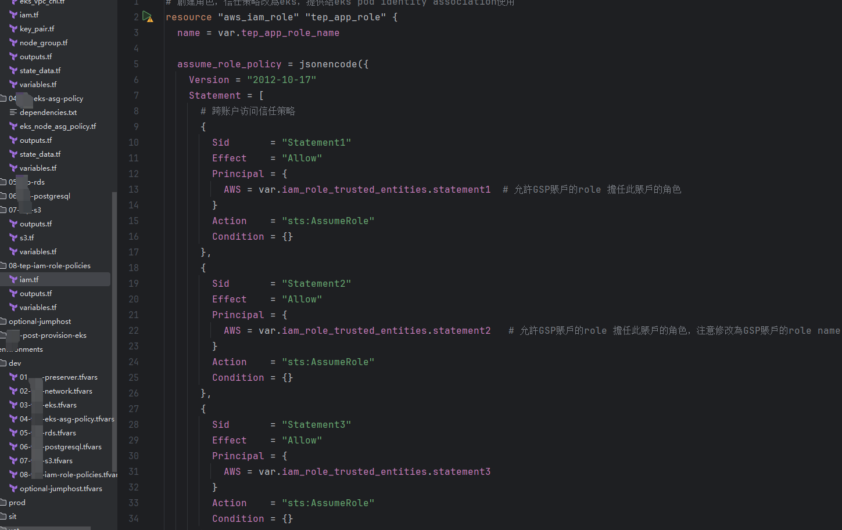Place cursor on the "sts:AssumeRole" string in Statement1

[x=328, y=221]
